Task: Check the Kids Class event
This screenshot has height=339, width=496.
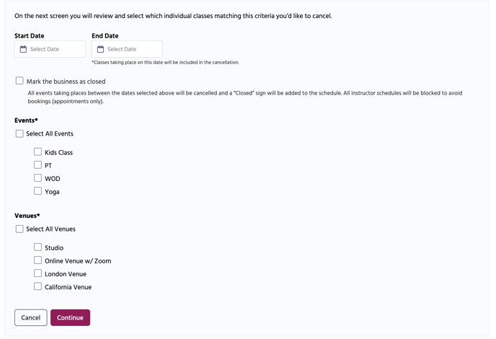Action: (x=37, y=152)
